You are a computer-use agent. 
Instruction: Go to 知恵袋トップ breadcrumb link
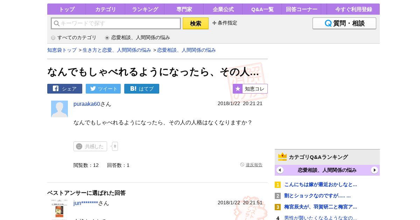62,50
